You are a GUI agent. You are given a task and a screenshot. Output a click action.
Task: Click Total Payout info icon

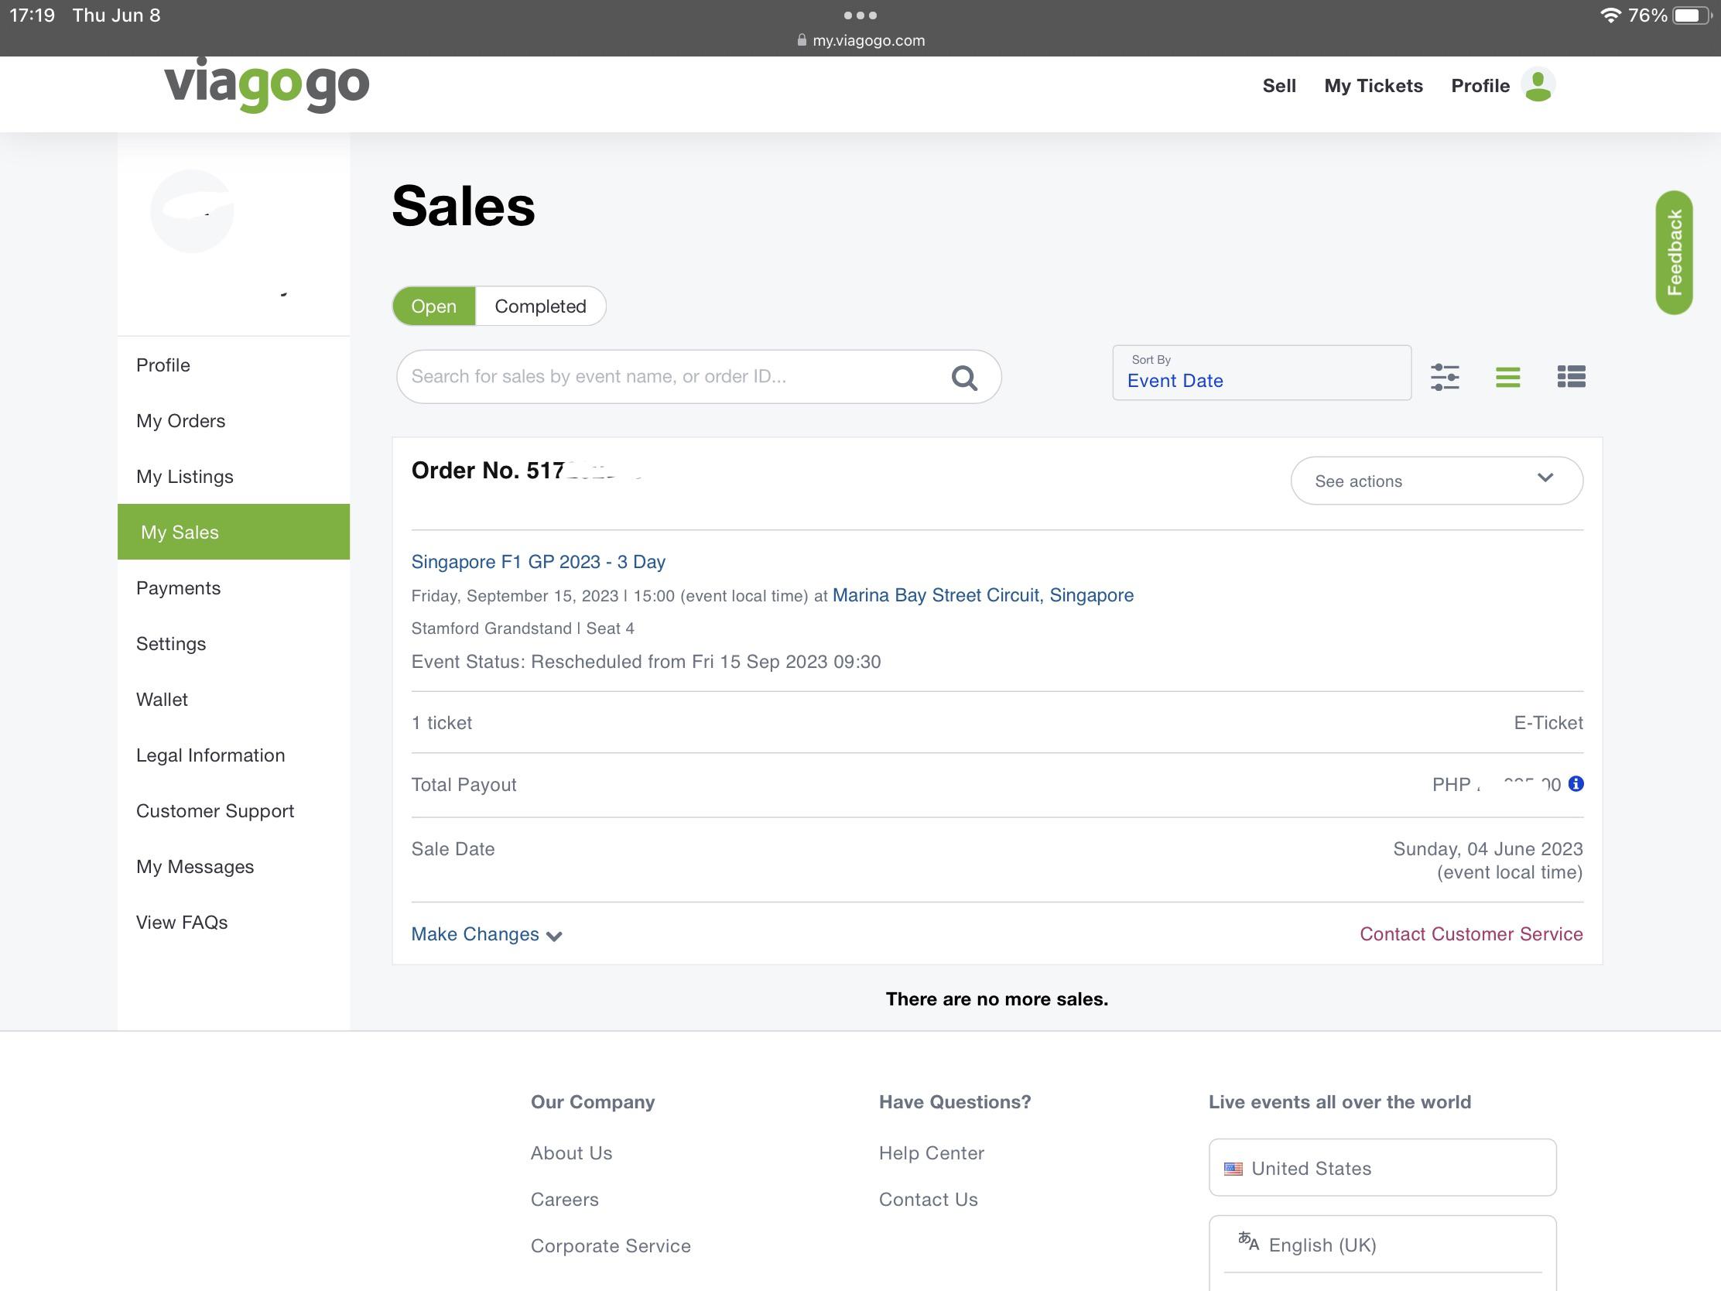point(1576,783)
